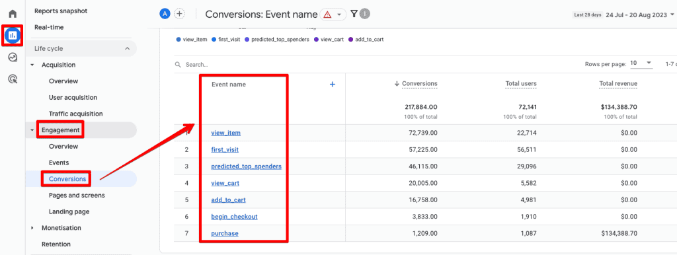This screenshot has height=255, width=677.
Task: Click 56,511 total users cell
Action: (x=526, y=150)
